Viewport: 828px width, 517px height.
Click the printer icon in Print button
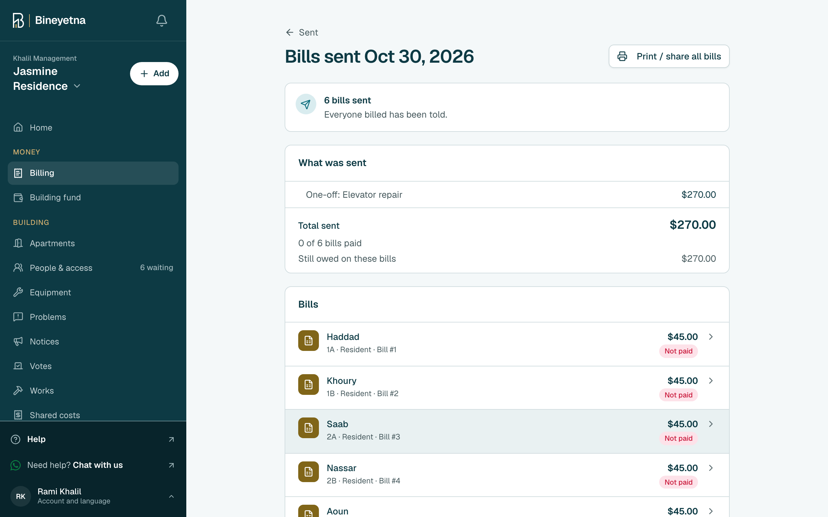(x=622, y=57)
